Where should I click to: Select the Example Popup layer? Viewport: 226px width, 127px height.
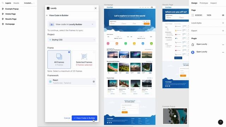[x=12, y=9]
